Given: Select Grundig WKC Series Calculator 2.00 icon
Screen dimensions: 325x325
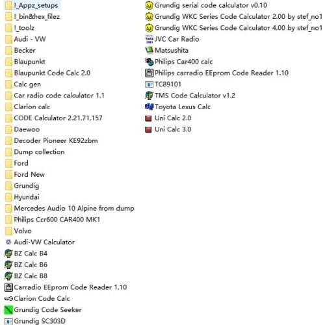Looking at the screenshot, I should pos(149,17).
